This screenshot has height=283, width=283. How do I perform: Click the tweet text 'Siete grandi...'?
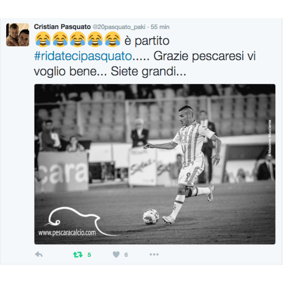[148, 71]
